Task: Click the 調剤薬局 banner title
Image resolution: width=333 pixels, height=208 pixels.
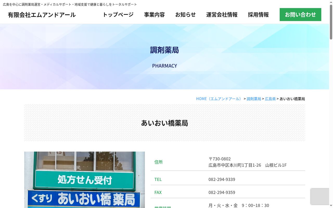Action: point(165,50)
